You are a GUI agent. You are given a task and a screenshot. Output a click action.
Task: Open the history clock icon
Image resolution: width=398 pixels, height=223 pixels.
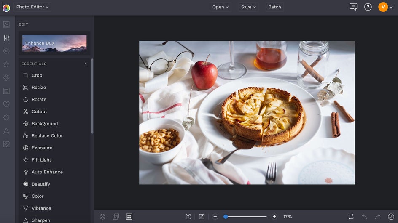(391, 217)
